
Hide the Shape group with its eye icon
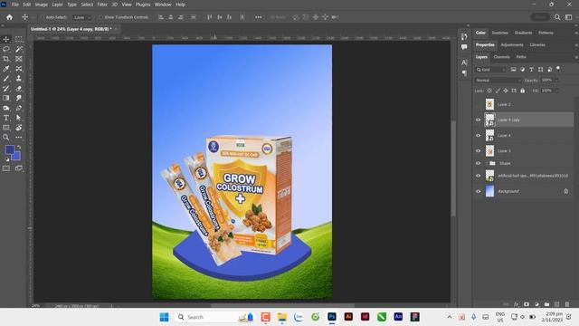[479, 163]
